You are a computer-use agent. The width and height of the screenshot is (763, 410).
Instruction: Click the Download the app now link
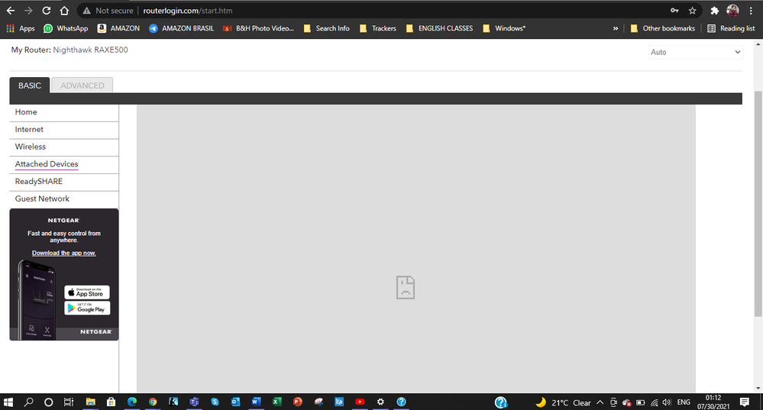[64, 253]
